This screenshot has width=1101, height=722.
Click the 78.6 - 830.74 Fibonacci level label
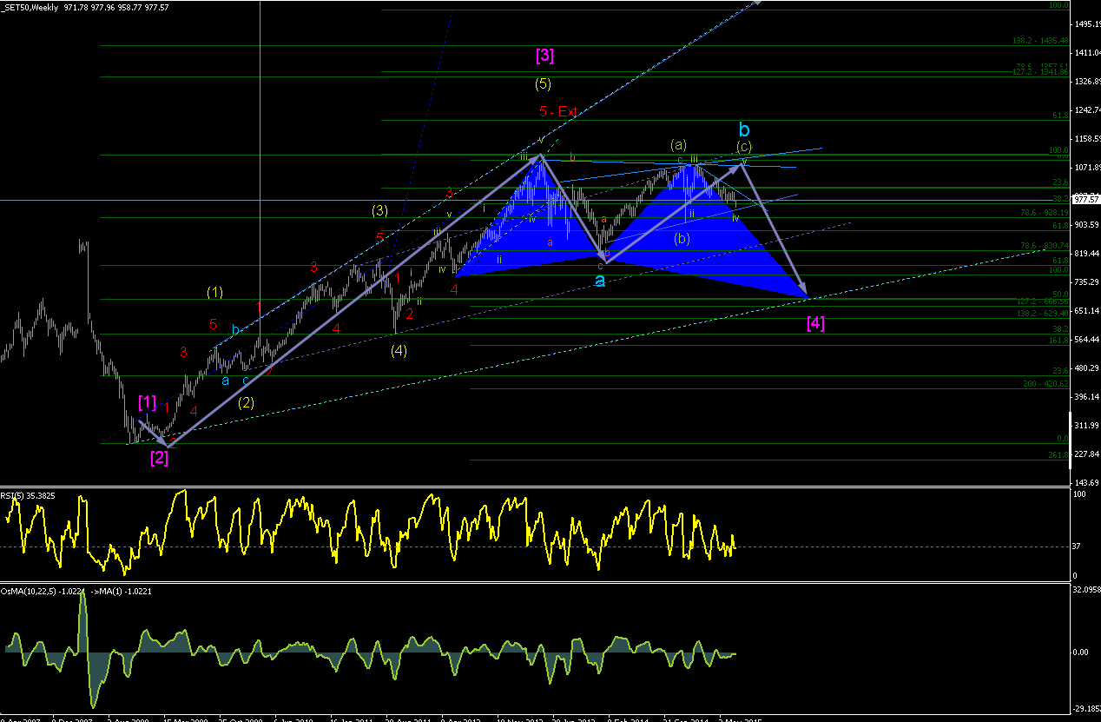(1043, 246)
